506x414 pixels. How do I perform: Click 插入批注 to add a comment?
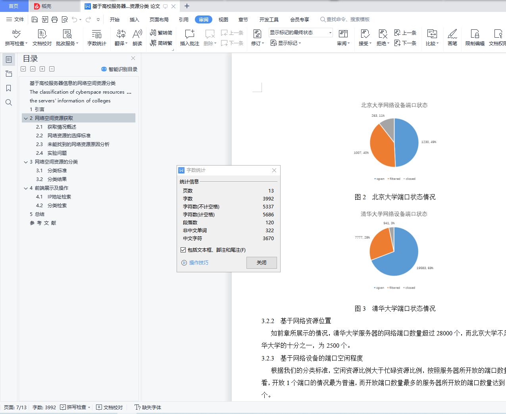[x=190, y=38]
